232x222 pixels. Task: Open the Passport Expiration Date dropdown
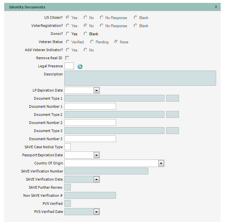96,155
